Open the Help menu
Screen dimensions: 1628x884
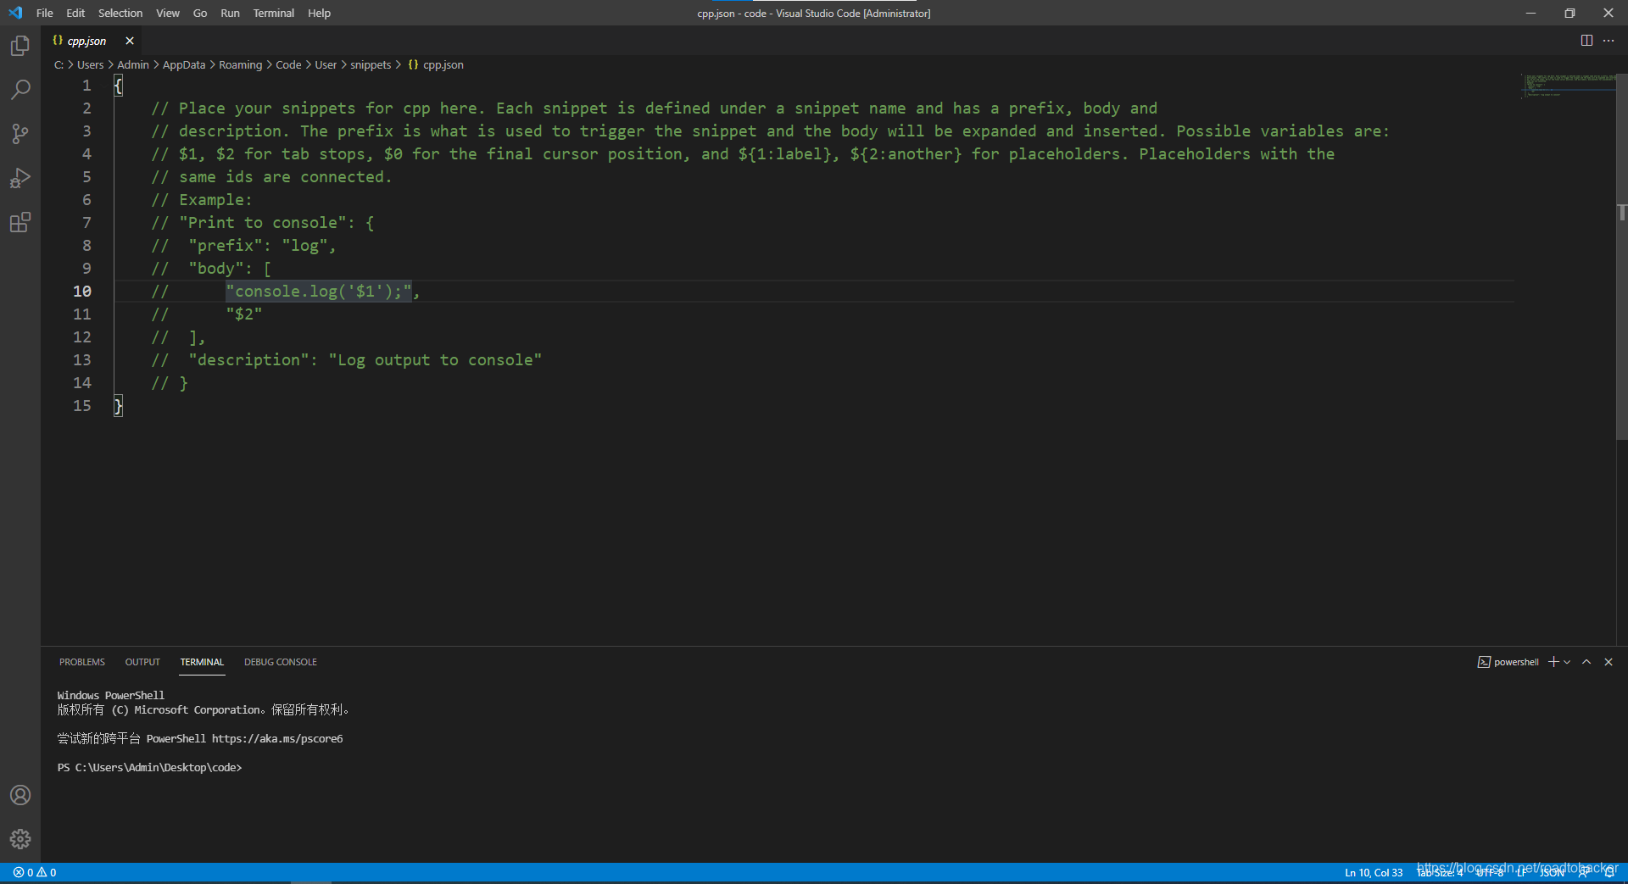pos(320,13)
